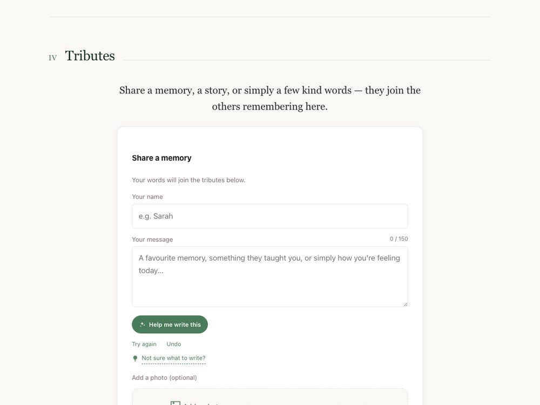Click the lightbulb hint icon
The height and width of the screenshot is (405, 540).
tap(135, 359)
